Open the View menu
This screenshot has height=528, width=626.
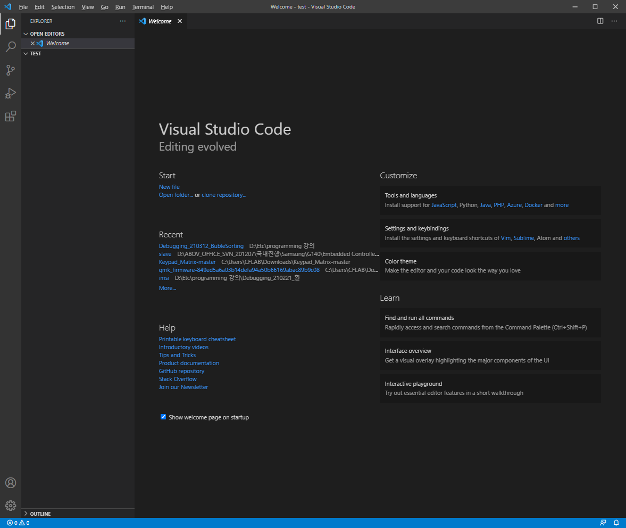pyautogui.click(x=87, y=7)
